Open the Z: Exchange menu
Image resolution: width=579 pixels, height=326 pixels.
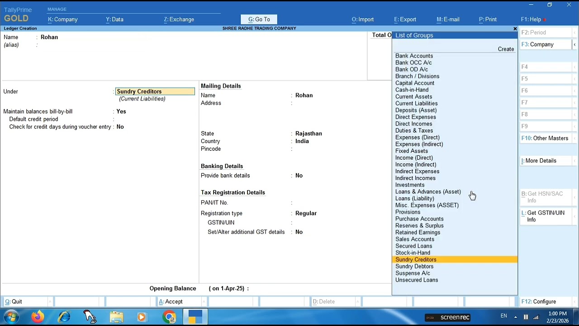(x=179, y=19)
